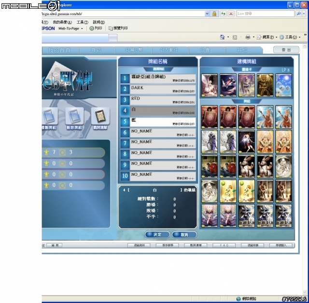Open the 我的最愛 (Favorites) menu
Viewport: 309px width, 303px height.
pos(62,22)
